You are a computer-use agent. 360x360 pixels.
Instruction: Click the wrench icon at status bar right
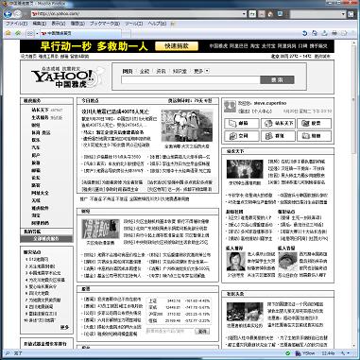342,353
